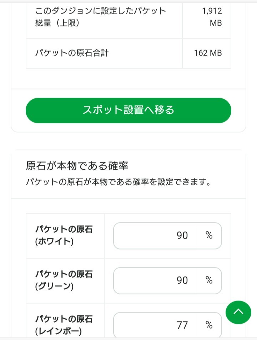Select the パケットの原石合計 row label
The width and height of the screenshot is (257, 340).
coord(72,53)
